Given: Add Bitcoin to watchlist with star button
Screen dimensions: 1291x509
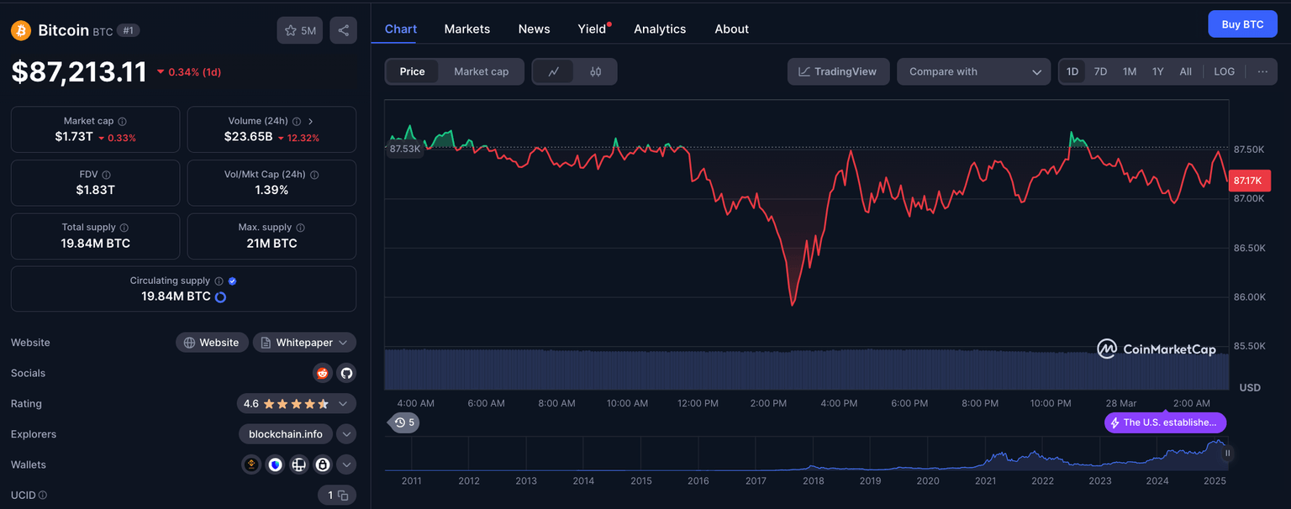Looking at the screenshot, I should (x=299, y=29).
